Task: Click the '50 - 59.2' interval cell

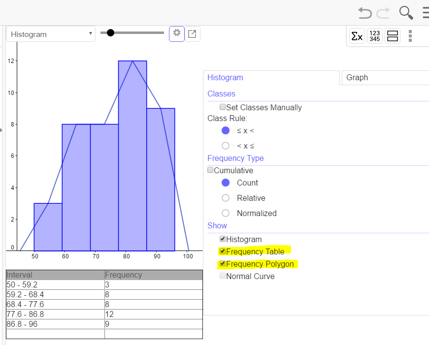Action: click(55, 285)
